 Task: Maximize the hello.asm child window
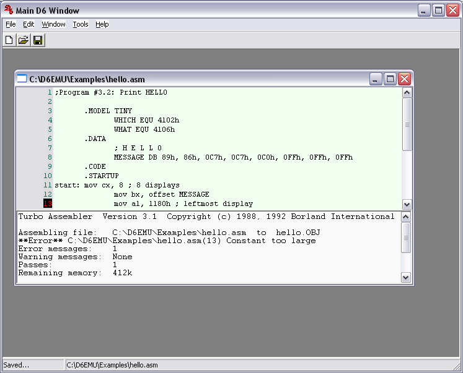(x=390, y=79)
